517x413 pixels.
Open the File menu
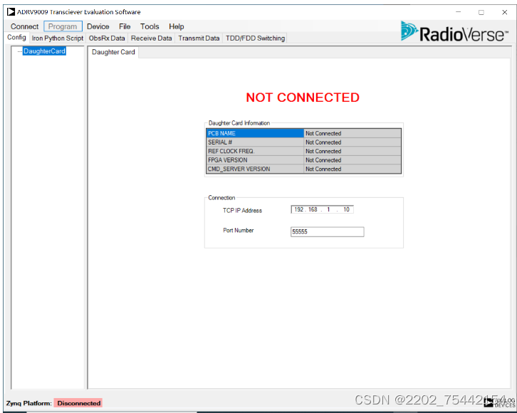click(x=125, y=26)
